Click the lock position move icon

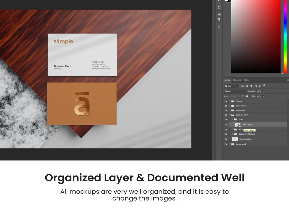coord(239,96)
